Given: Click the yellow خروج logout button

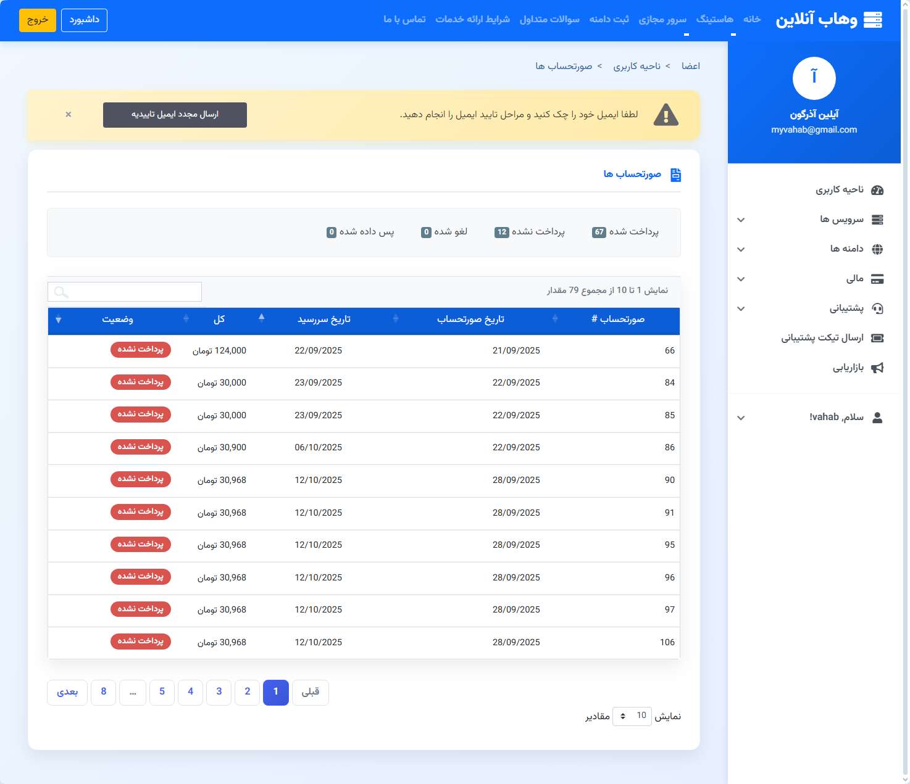Looking at the screenshot, I should coord(37,20).
